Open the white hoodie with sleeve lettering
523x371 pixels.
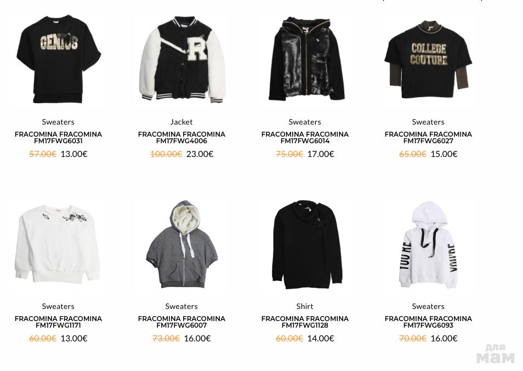[428, 244]
